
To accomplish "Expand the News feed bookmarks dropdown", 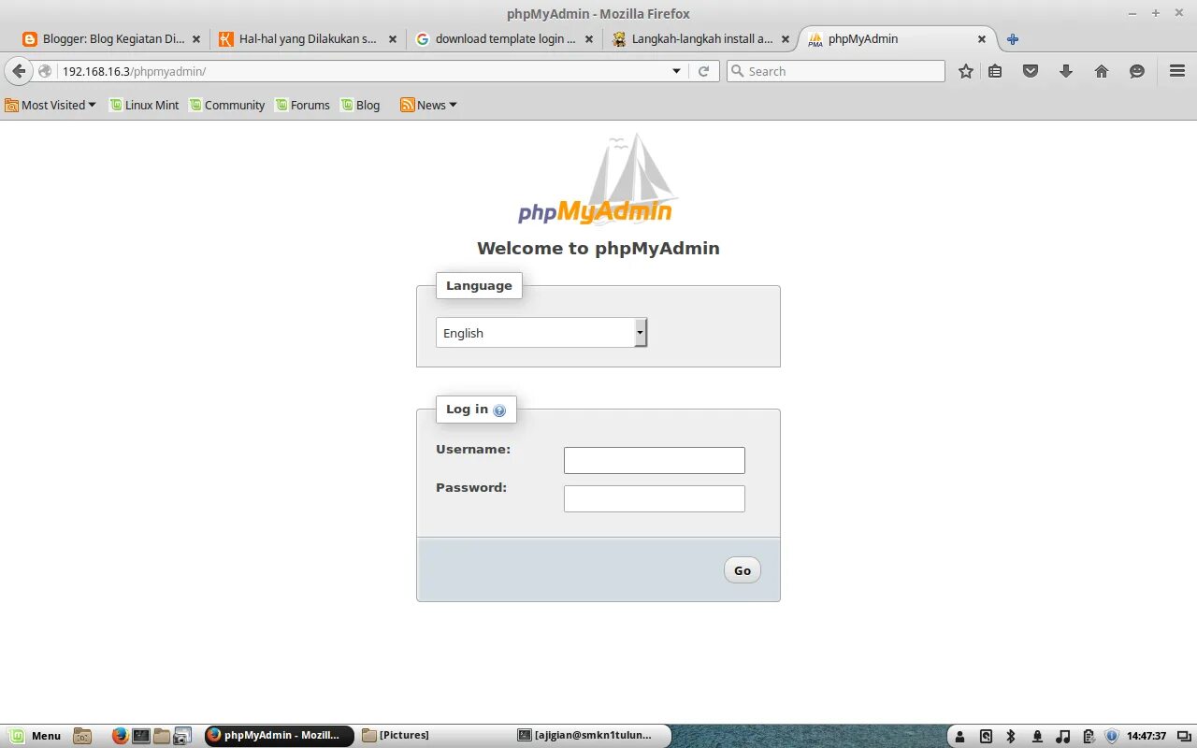I will (x=428, y=105).
